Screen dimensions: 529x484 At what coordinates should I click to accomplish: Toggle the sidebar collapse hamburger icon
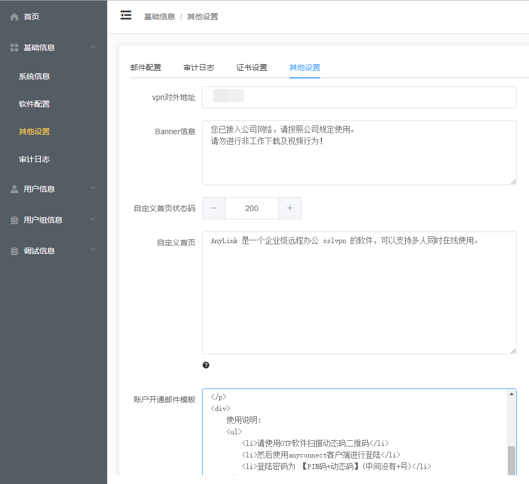[x=126, y=15]
